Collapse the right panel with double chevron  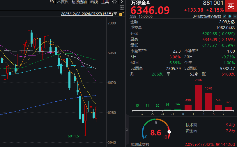coord(127,130)
